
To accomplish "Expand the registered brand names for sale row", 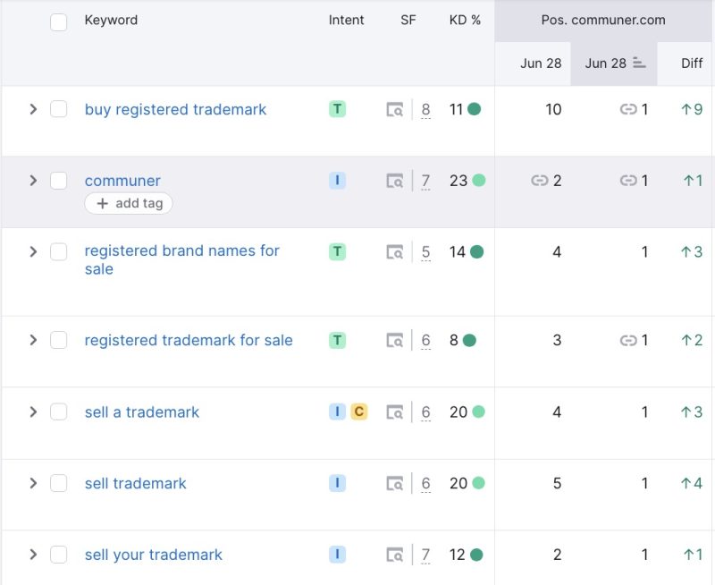I will point(33,251).
